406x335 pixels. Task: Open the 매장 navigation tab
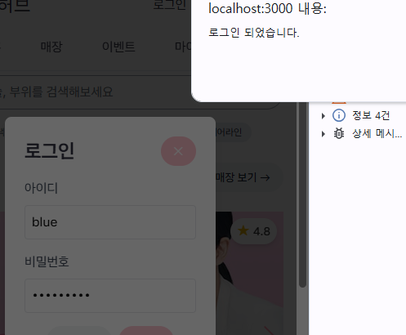(51, 47)
